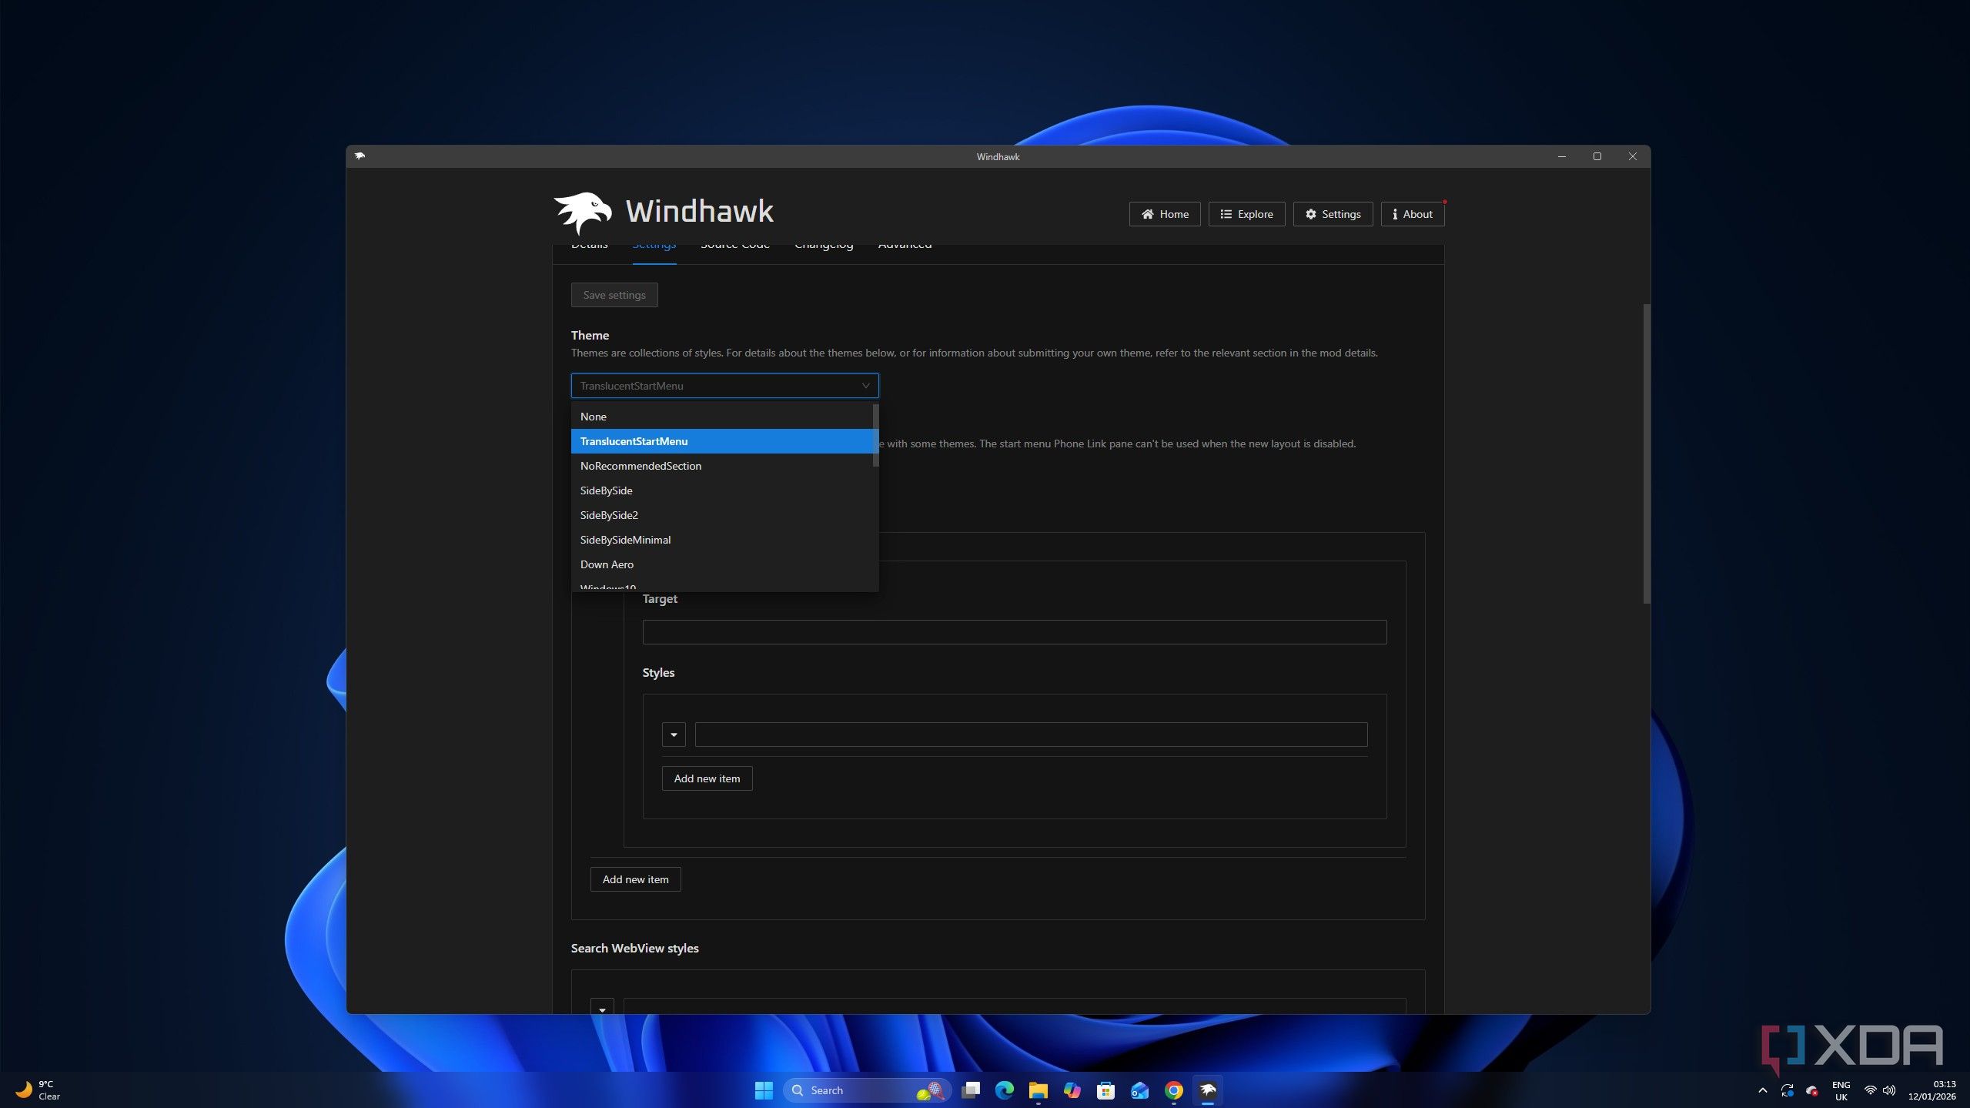Click the Styles text input field
1970x1108 pixels.
1031,735
